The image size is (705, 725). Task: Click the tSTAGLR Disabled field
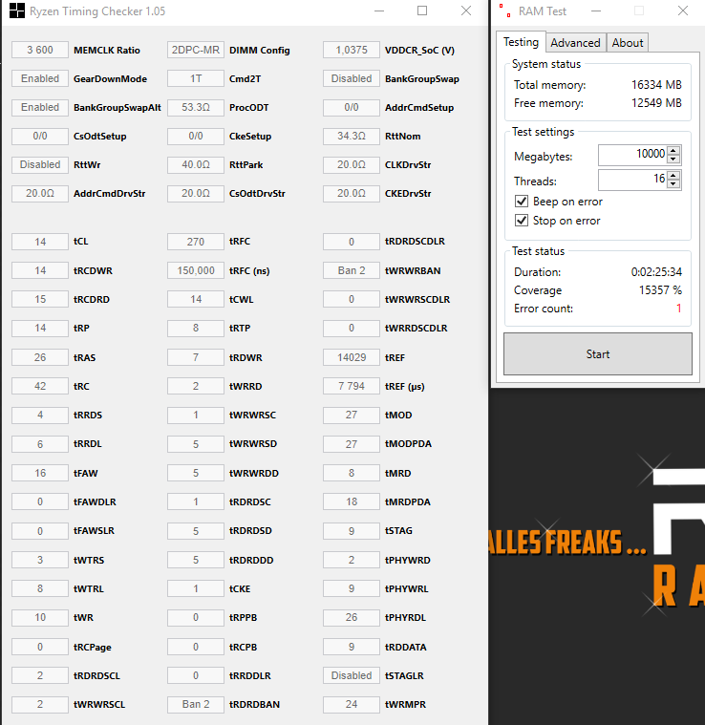352,675
